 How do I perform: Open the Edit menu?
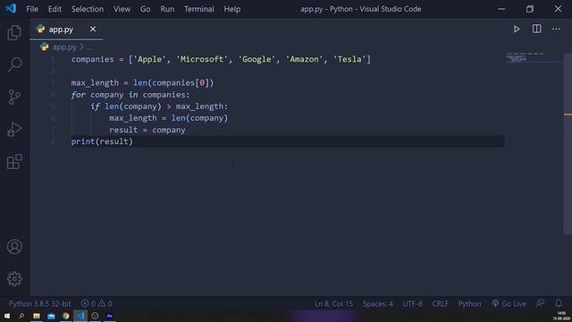click(x=55, y=9)
